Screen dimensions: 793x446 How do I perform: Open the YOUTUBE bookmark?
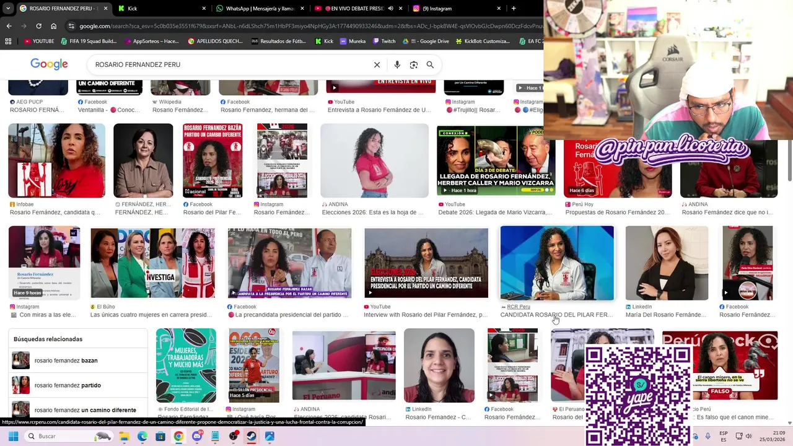[39, 42]
